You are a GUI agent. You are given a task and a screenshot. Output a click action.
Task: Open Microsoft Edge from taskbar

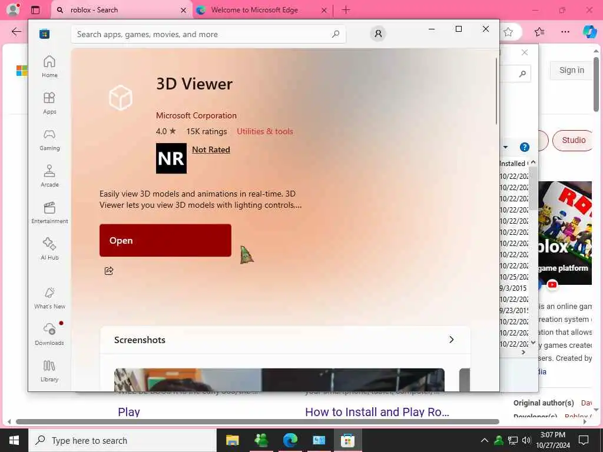pos(290,440)
